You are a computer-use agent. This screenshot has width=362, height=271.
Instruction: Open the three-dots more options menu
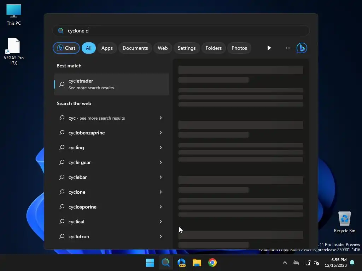click(x=288, y=48)
